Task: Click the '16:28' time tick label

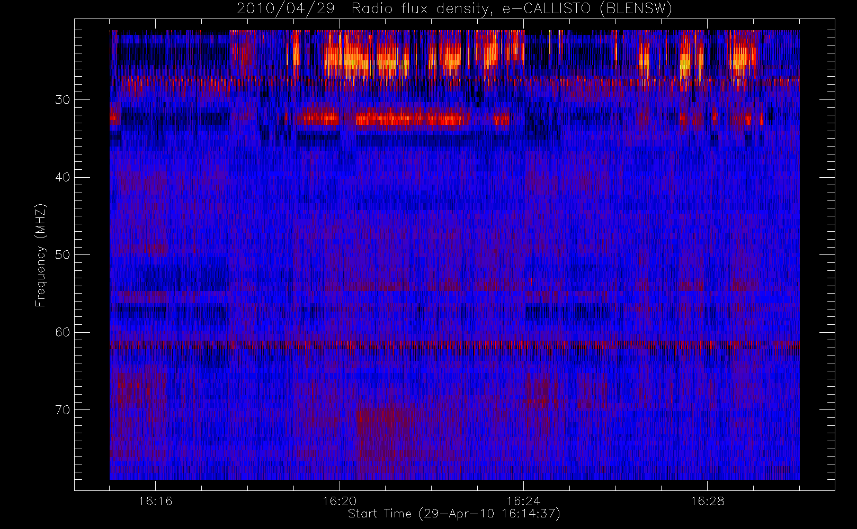Action: point(708,501)
